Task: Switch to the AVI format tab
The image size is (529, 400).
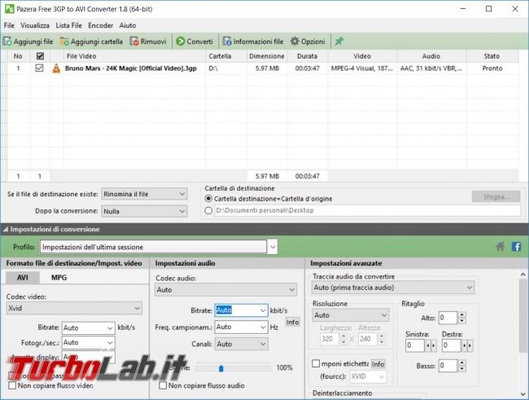Action: tap(23, 278)
